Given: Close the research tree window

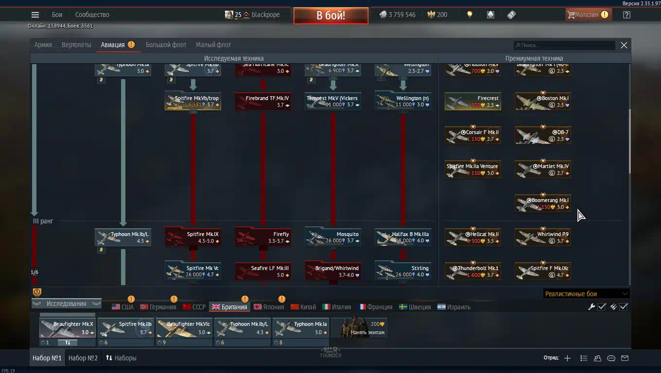Looking at the screenshot, I should [624, 45].
